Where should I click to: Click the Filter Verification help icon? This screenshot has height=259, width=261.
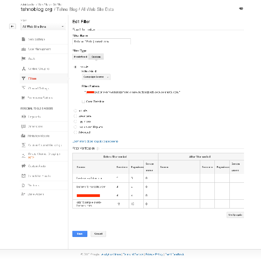(x=98, y=148)
